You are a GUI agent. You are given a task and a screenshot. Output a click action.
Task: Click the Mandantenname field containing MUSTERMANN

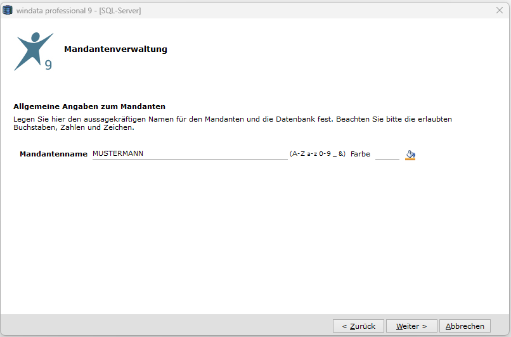click(x=190, y=154)
